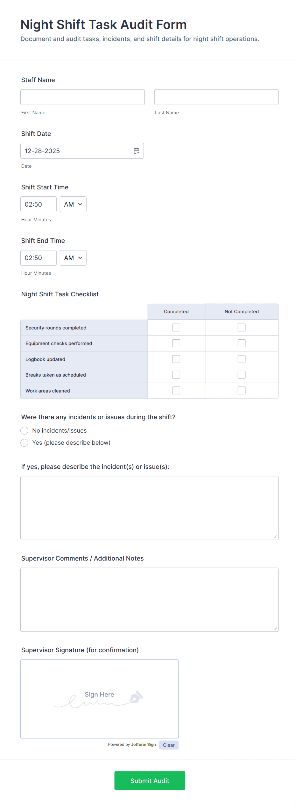Open the Shift Date calendar picker icon

click(137, 151)
